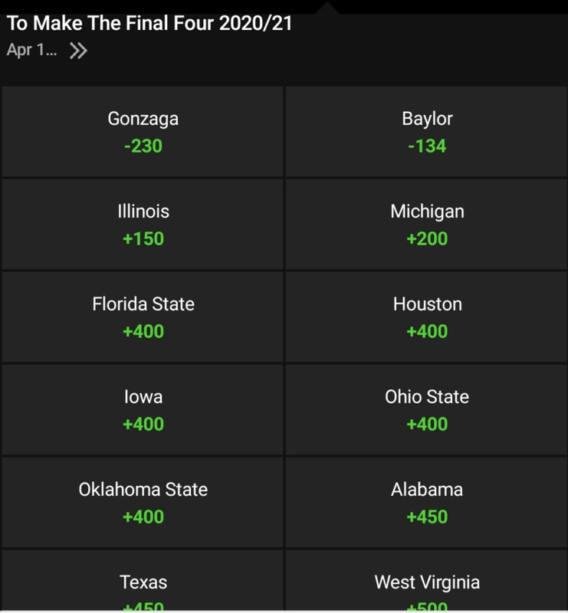Select Gonzaga -230 odds
568x613 pixels.
tap(143, 132)
